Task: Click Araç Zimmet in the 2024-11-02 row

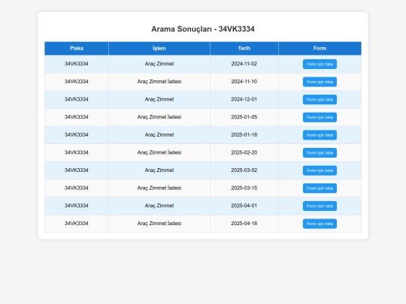Action: [159, 64]
